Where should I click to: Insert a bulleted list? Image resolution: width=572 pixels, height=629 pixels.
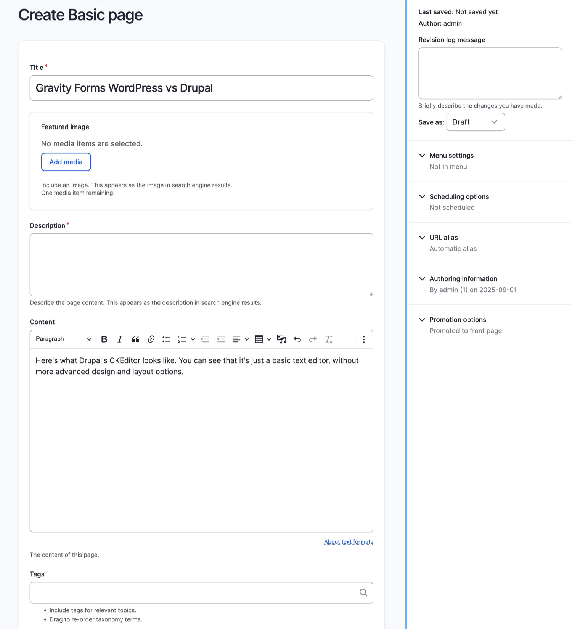(x=166, y=339)
